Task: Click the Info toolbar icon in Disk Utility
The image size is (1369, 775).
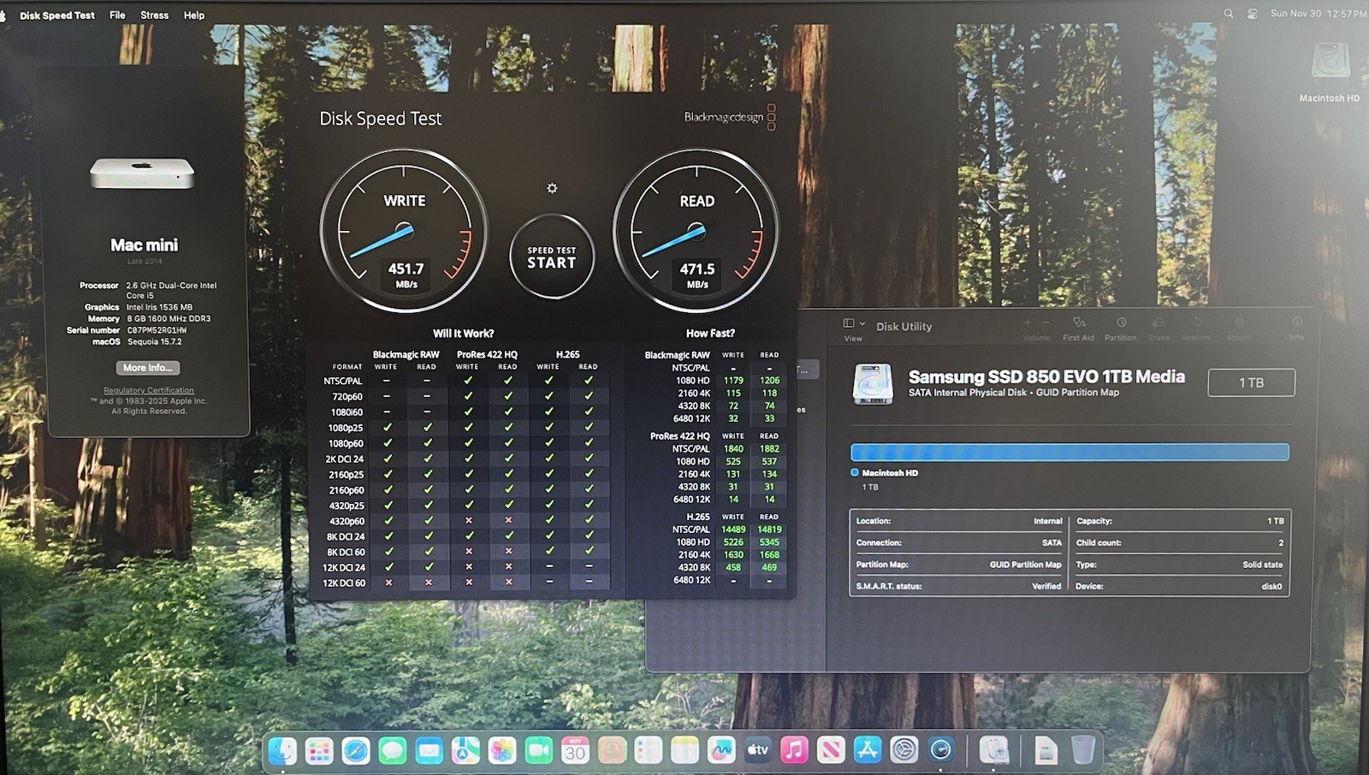Action: (1297, 322)
